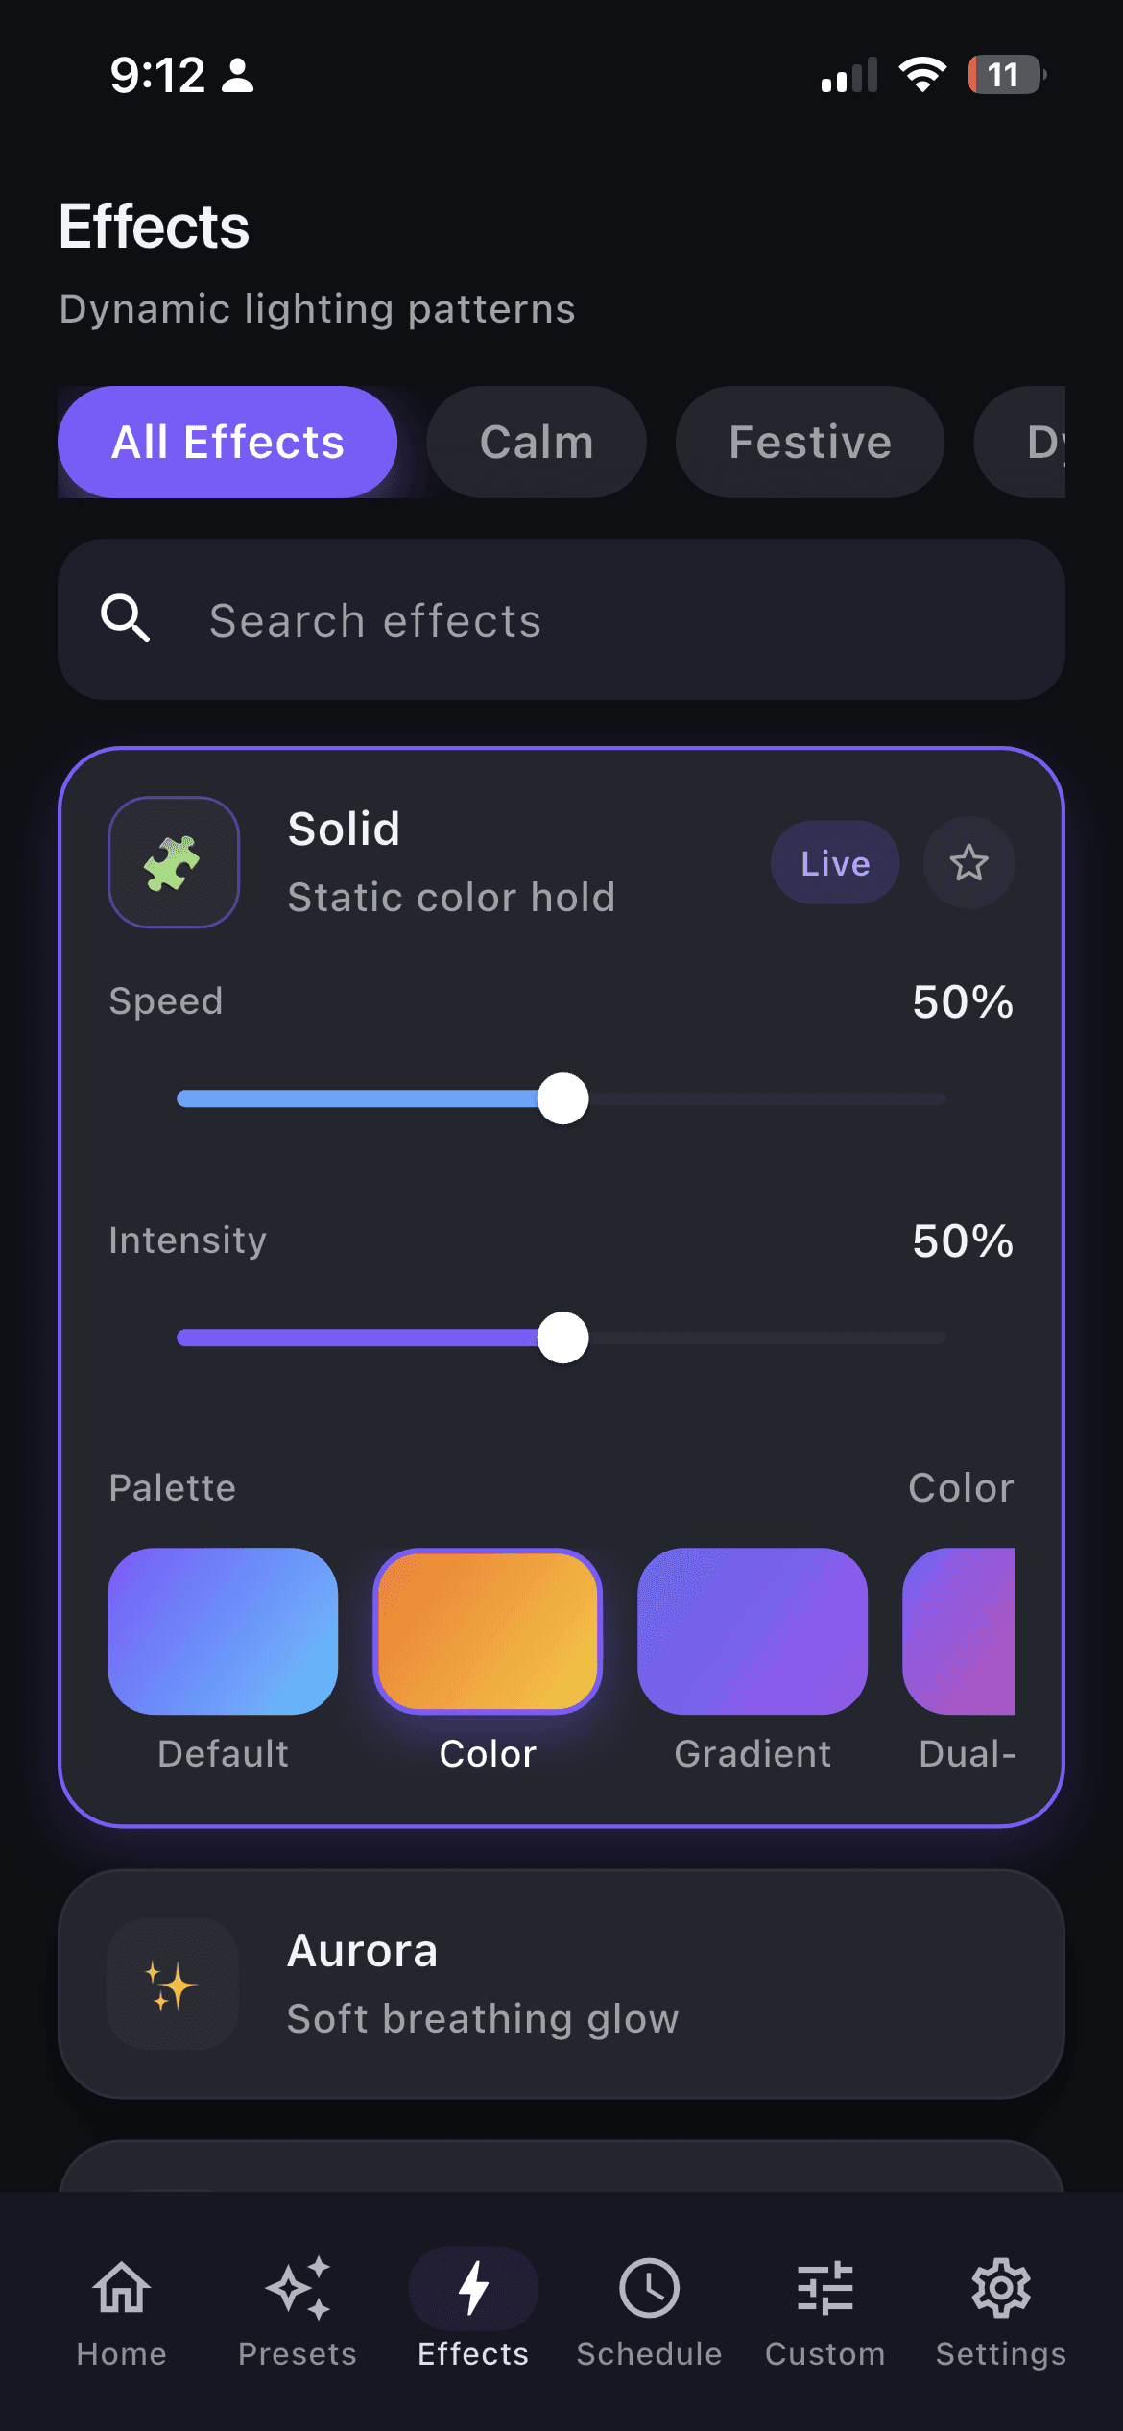
Task: Switch to the Calm category
Action: click(535, 442)
